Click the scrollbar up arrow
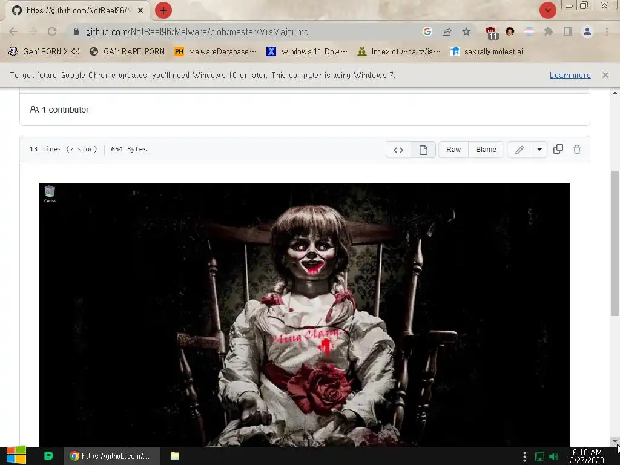Image resolution: width=620 pixels, height=465 pixels. (x=615, y=93)
